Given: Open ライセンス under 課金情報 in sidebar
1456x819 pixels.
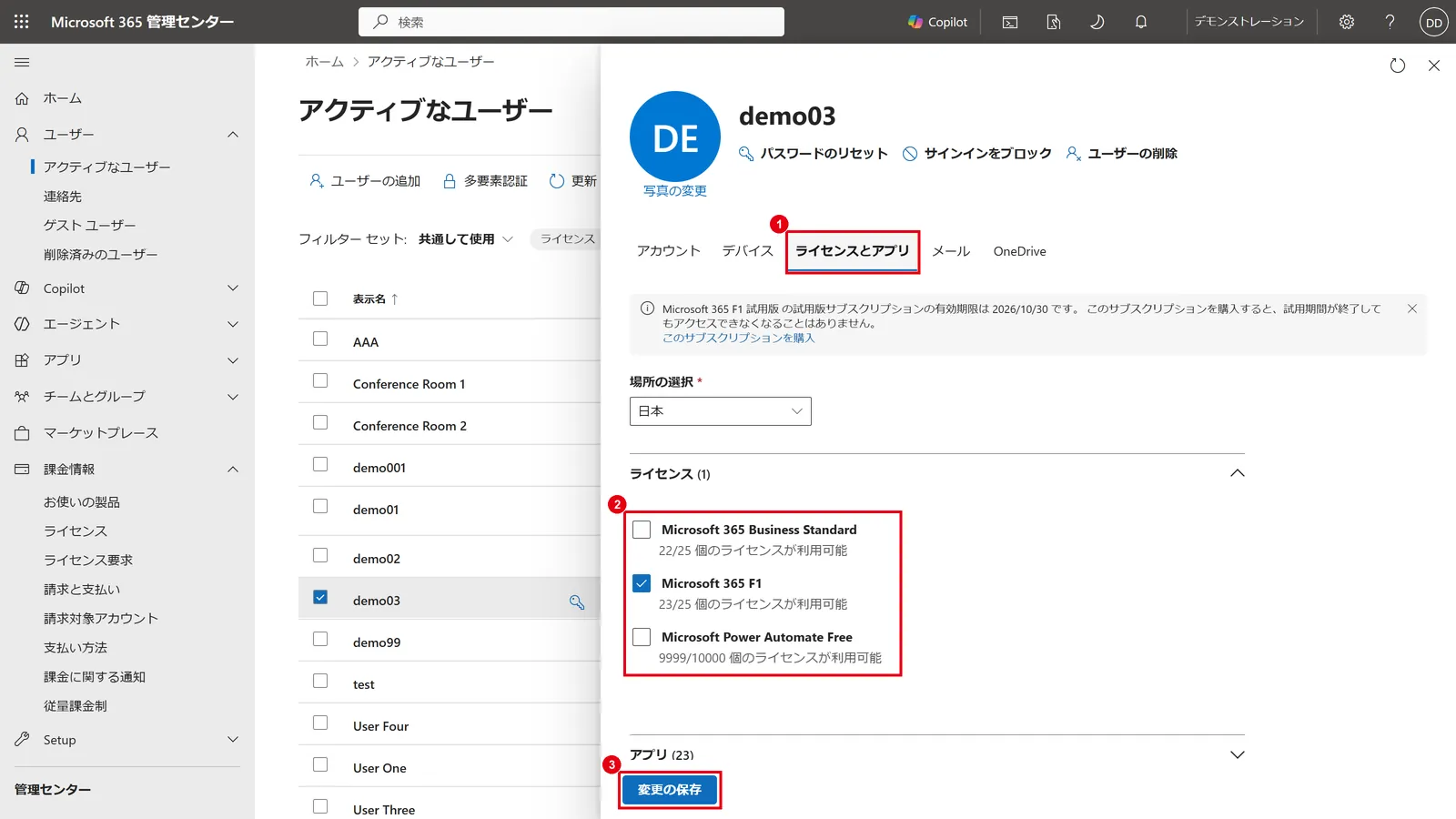Looking at the screenshot, I should [x=76, y=531].
